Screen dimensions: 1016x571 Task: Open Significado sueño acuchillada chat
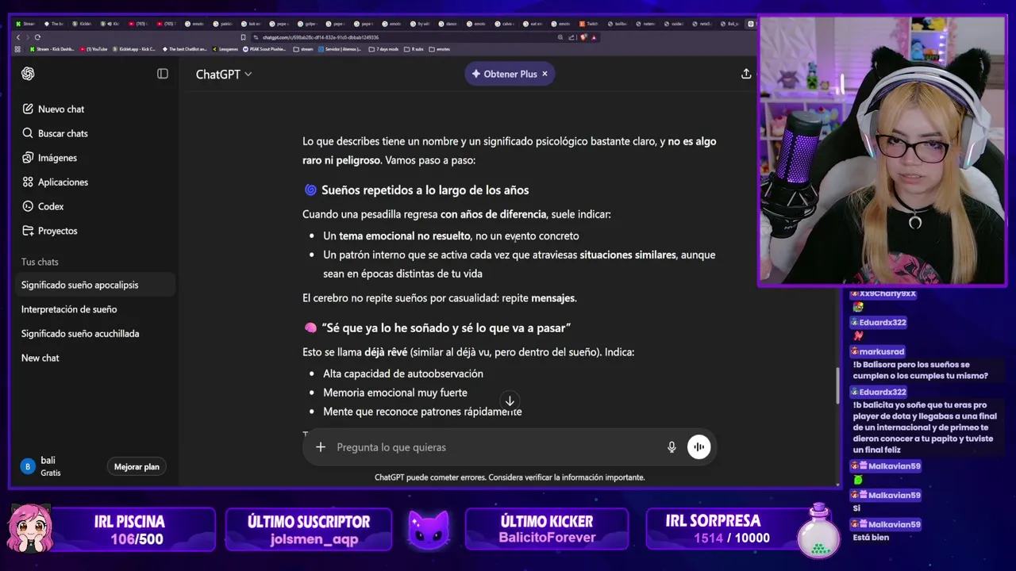pos(95,334)
